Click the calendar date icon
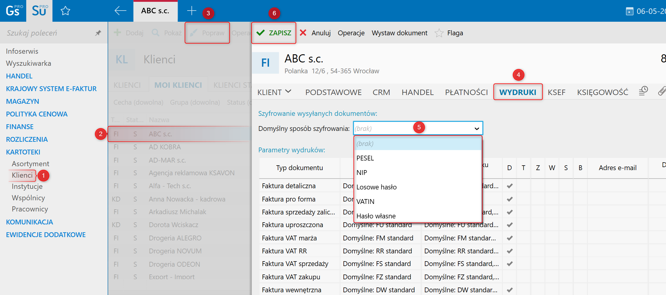This screenshot has width=666, height=295. pyautogui.click(x=630, y=11)
